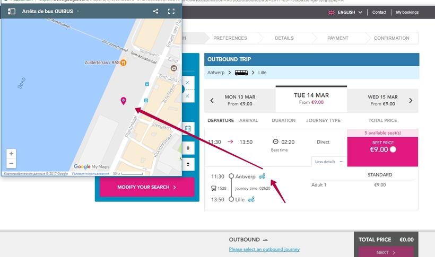The height and width of the screenshot is (257, 435).
Task: Toggle the map legend sidebar icon
Action: [x=11, y=11]
